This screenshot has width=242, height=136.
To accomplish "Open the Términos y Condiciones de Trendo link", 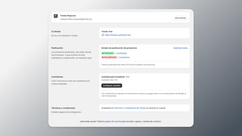I will coord(130,108).
